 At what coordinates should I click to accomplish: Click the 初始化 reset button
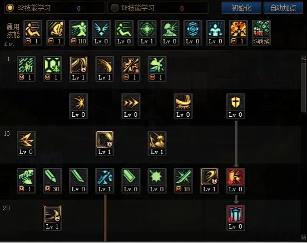[241, 8]
